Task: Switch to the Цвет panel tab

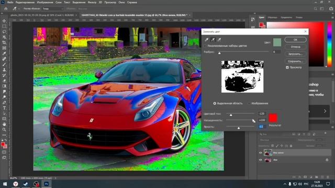Action: pyautogui.click(x=262, y=17)
